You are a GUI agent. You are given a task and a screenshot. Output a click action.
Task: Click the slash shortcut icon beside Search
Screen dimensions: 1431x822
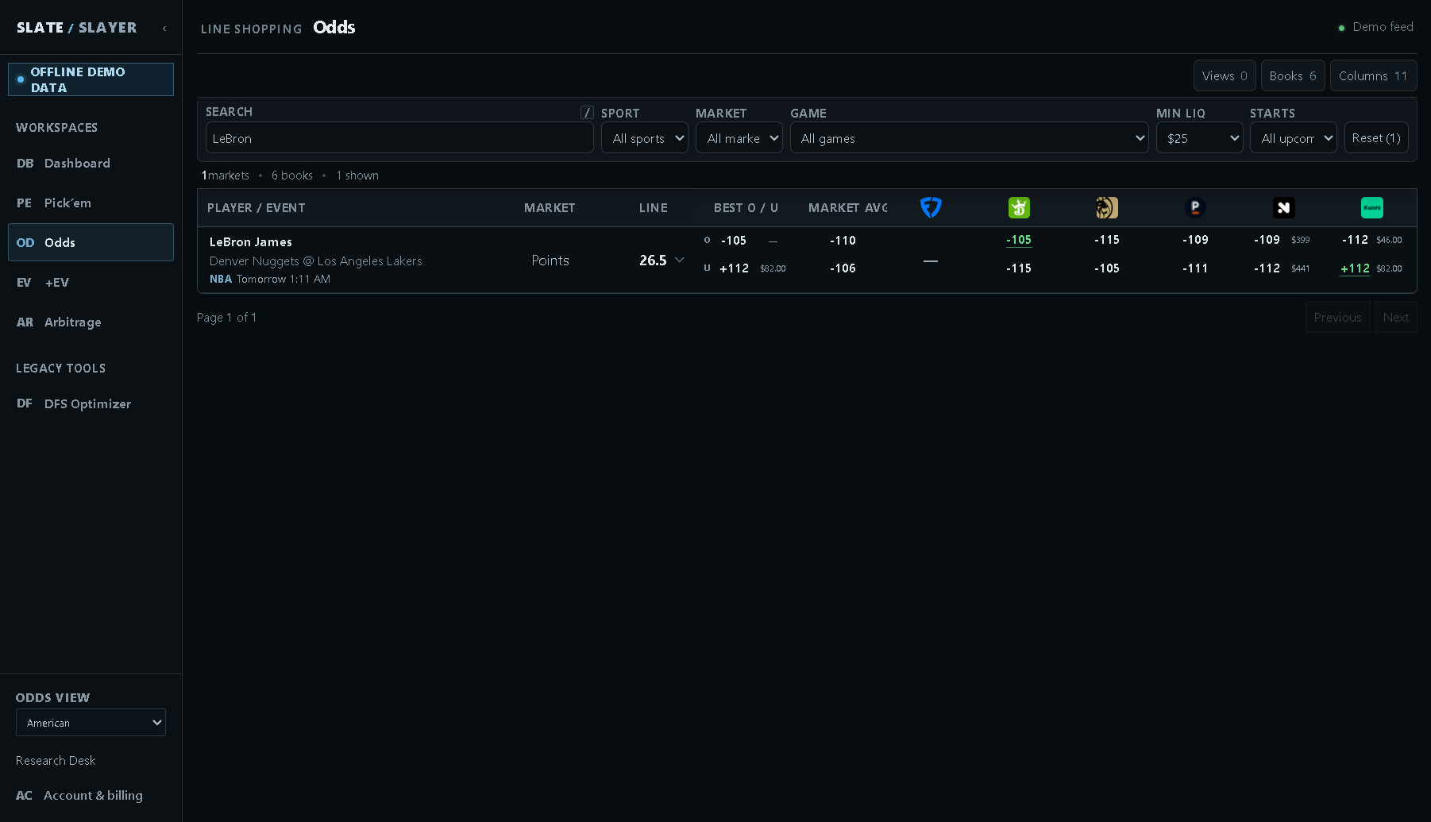[x=587, y=113]
